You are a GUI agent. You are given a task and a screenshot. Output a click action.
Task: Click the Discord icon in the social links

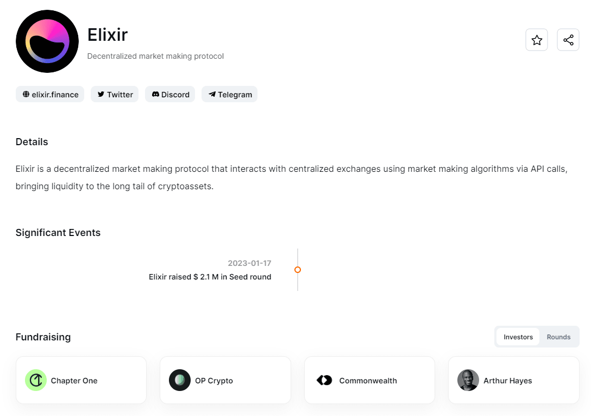point(155,94)
